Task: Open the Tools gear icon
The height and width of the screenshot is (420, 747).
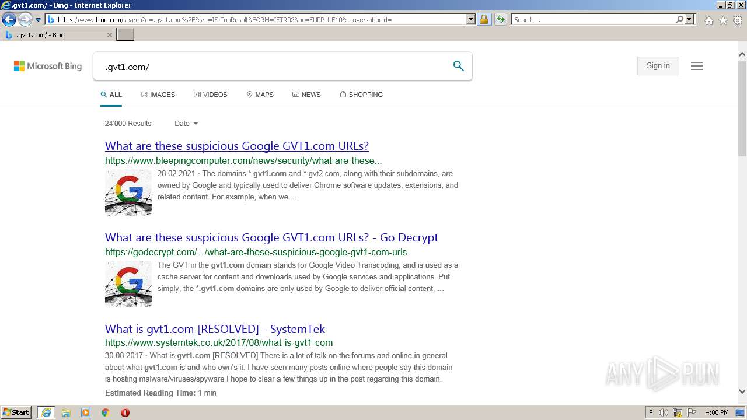Action: tap(738, 20)
